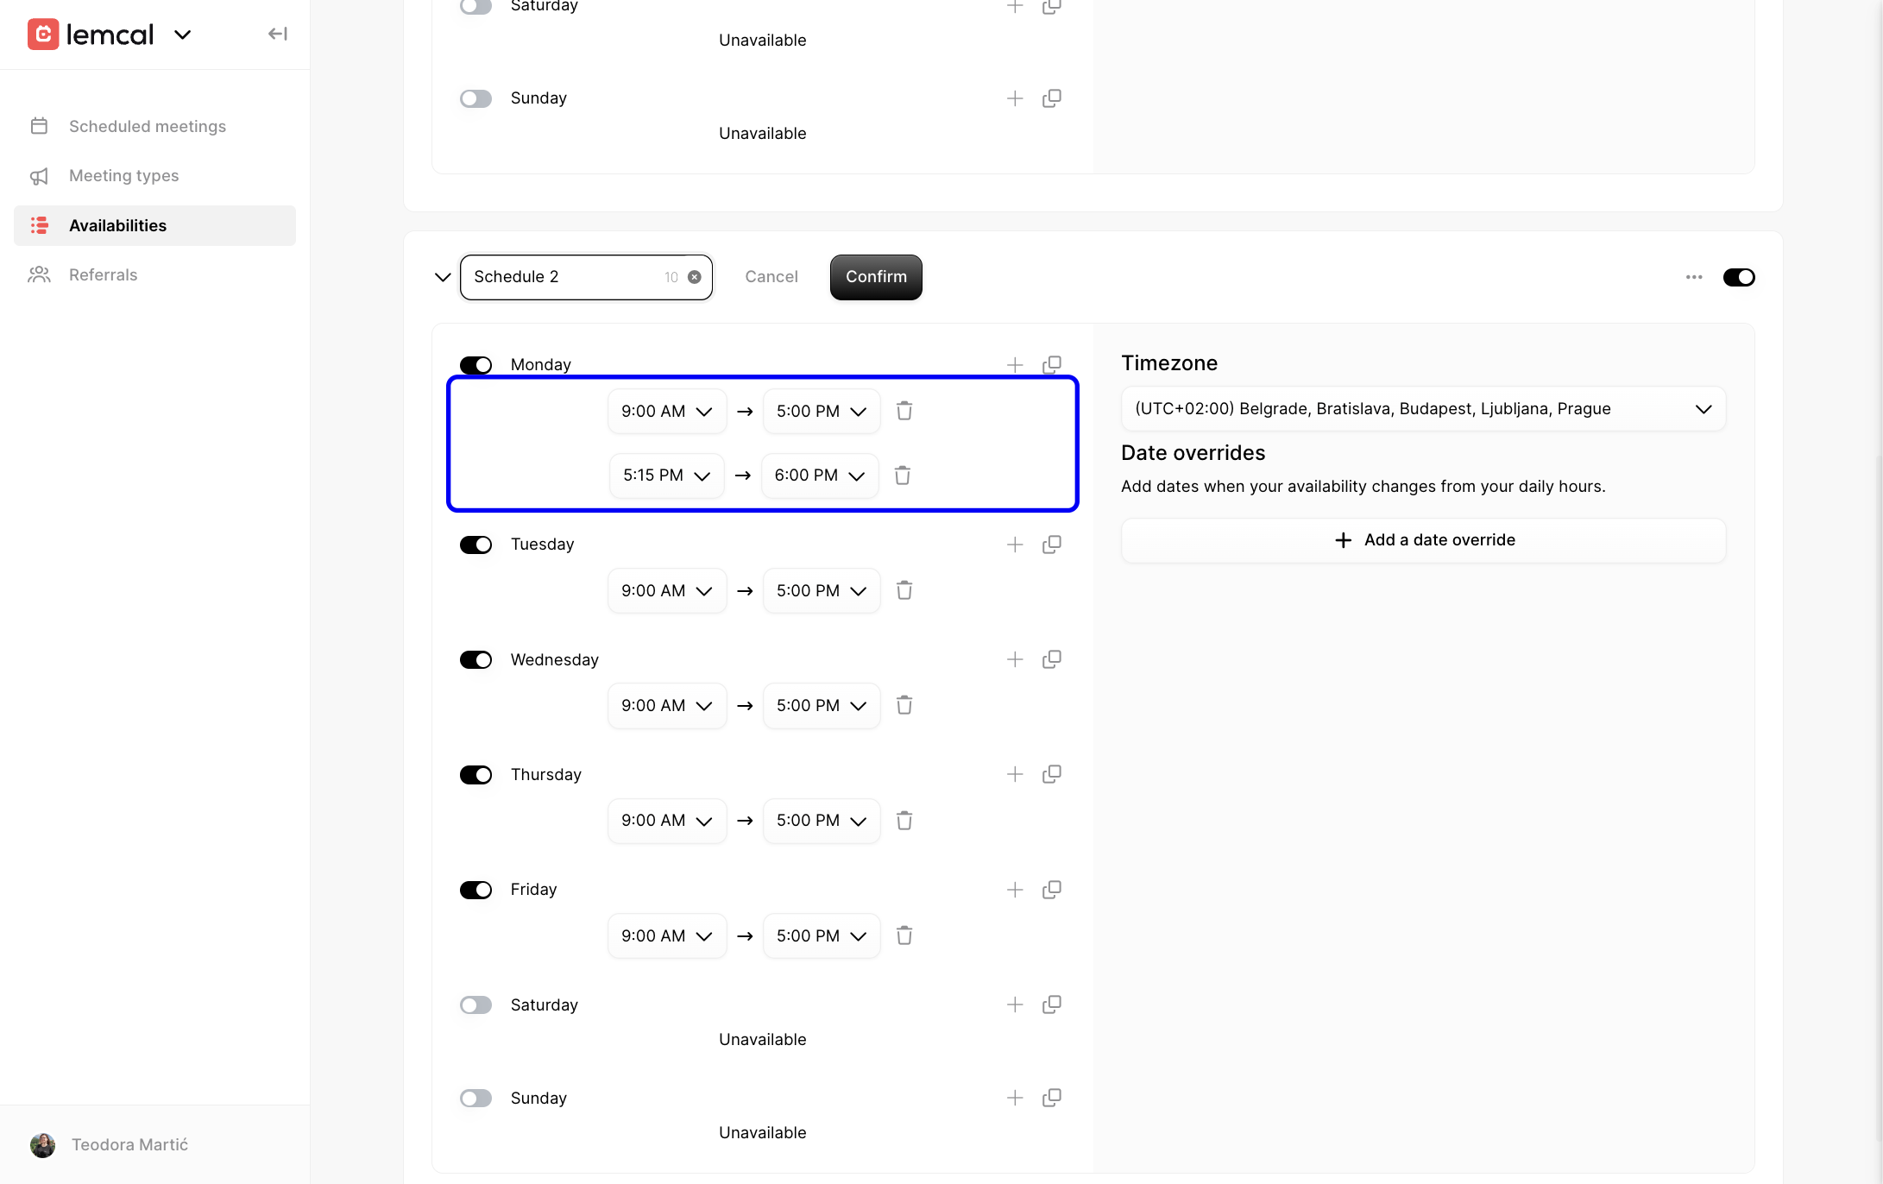This screenshot has height=1184, width=1883.
Task: Confirm the Schedule 2 changes
Action: tap(875, 277)
